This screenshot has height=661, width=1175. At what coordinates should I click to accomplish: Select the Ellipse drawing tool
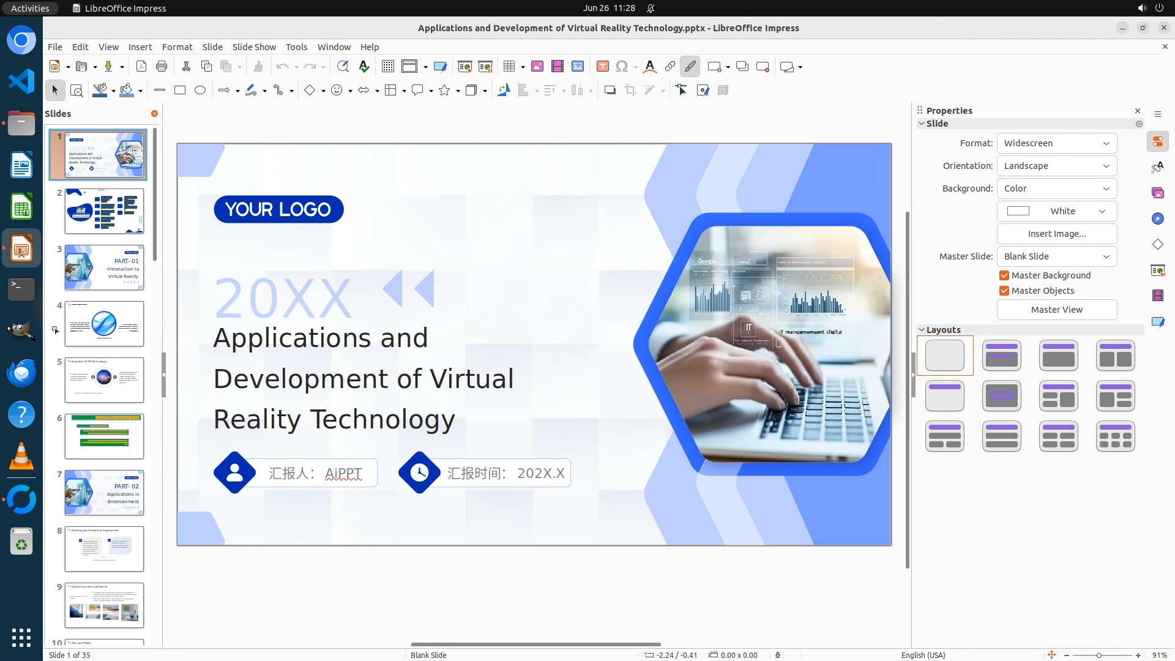click(200, 91)
